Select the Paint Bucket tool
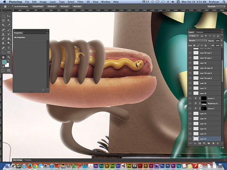Image resolution: width=227 pixels, height=170 pixels. 9,39
